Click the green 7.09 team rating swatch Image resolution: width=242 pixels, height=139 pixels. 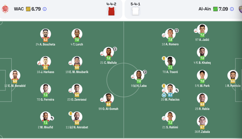tap(215, 9)
